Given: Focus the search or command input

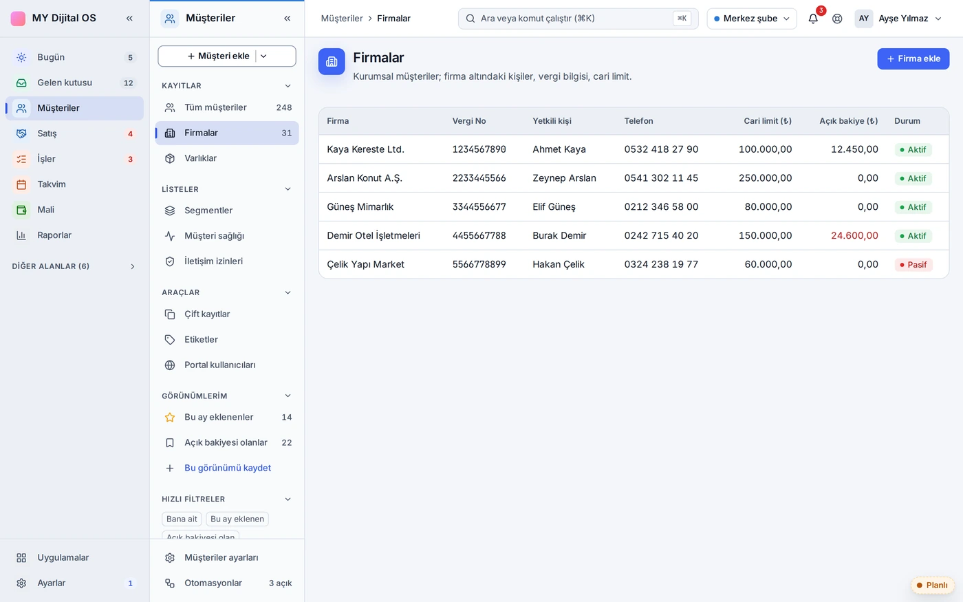Looking at the screenshot, I should (x=578, y=19).
